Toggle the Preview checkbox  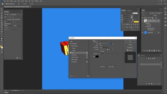point(128,50)
